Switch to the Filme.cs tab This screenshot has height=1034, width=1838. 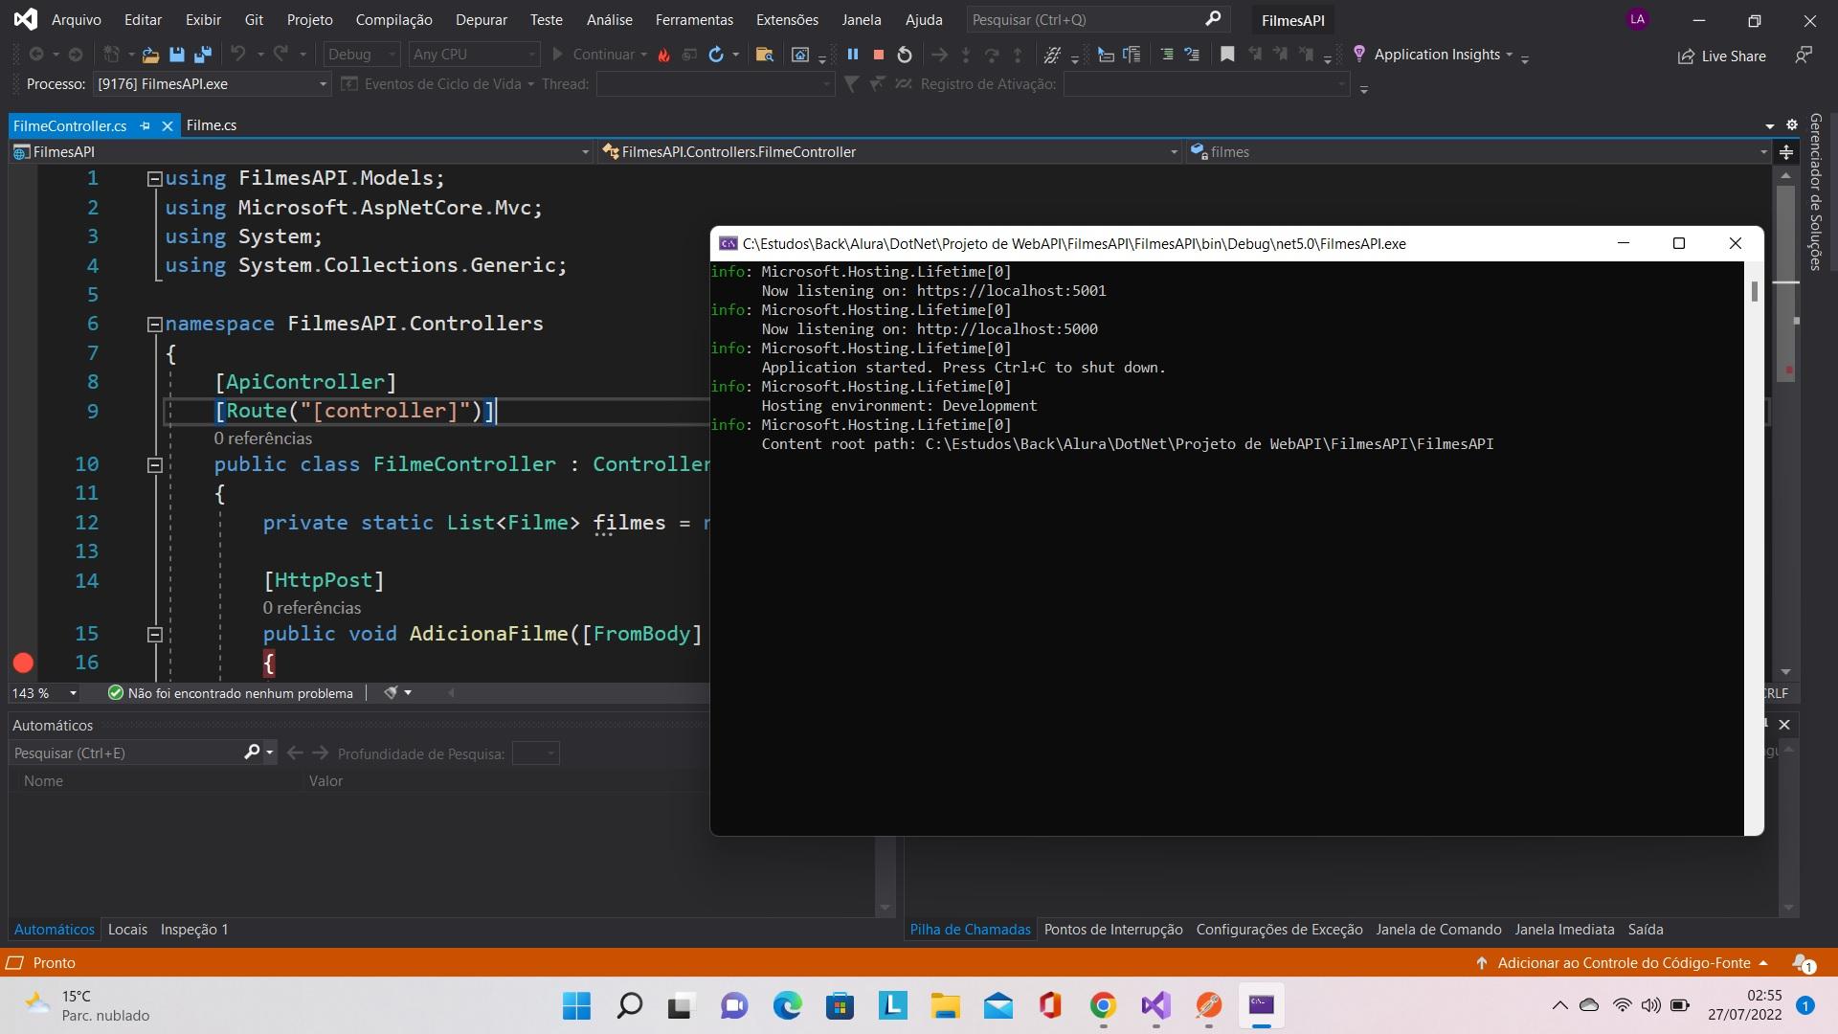click(212, 125)
